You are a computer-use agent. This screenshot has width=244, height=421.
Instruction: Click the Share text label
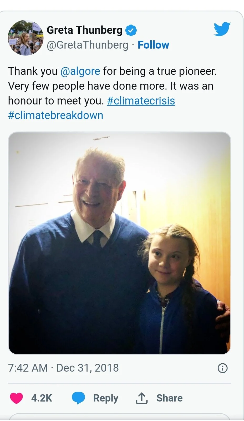click(169, 398)
